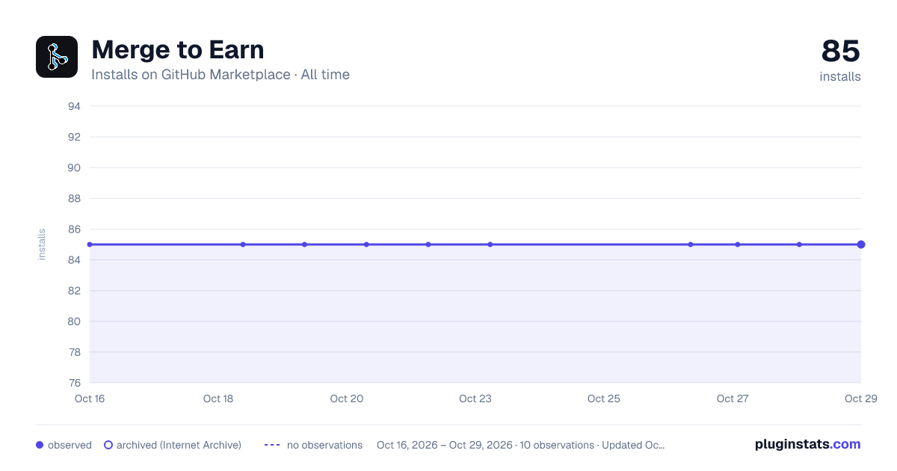The width and height of the screenshot is (897, 471).
Task: Click the Oct 16 x-axis label
Action: tap(90, 399)
